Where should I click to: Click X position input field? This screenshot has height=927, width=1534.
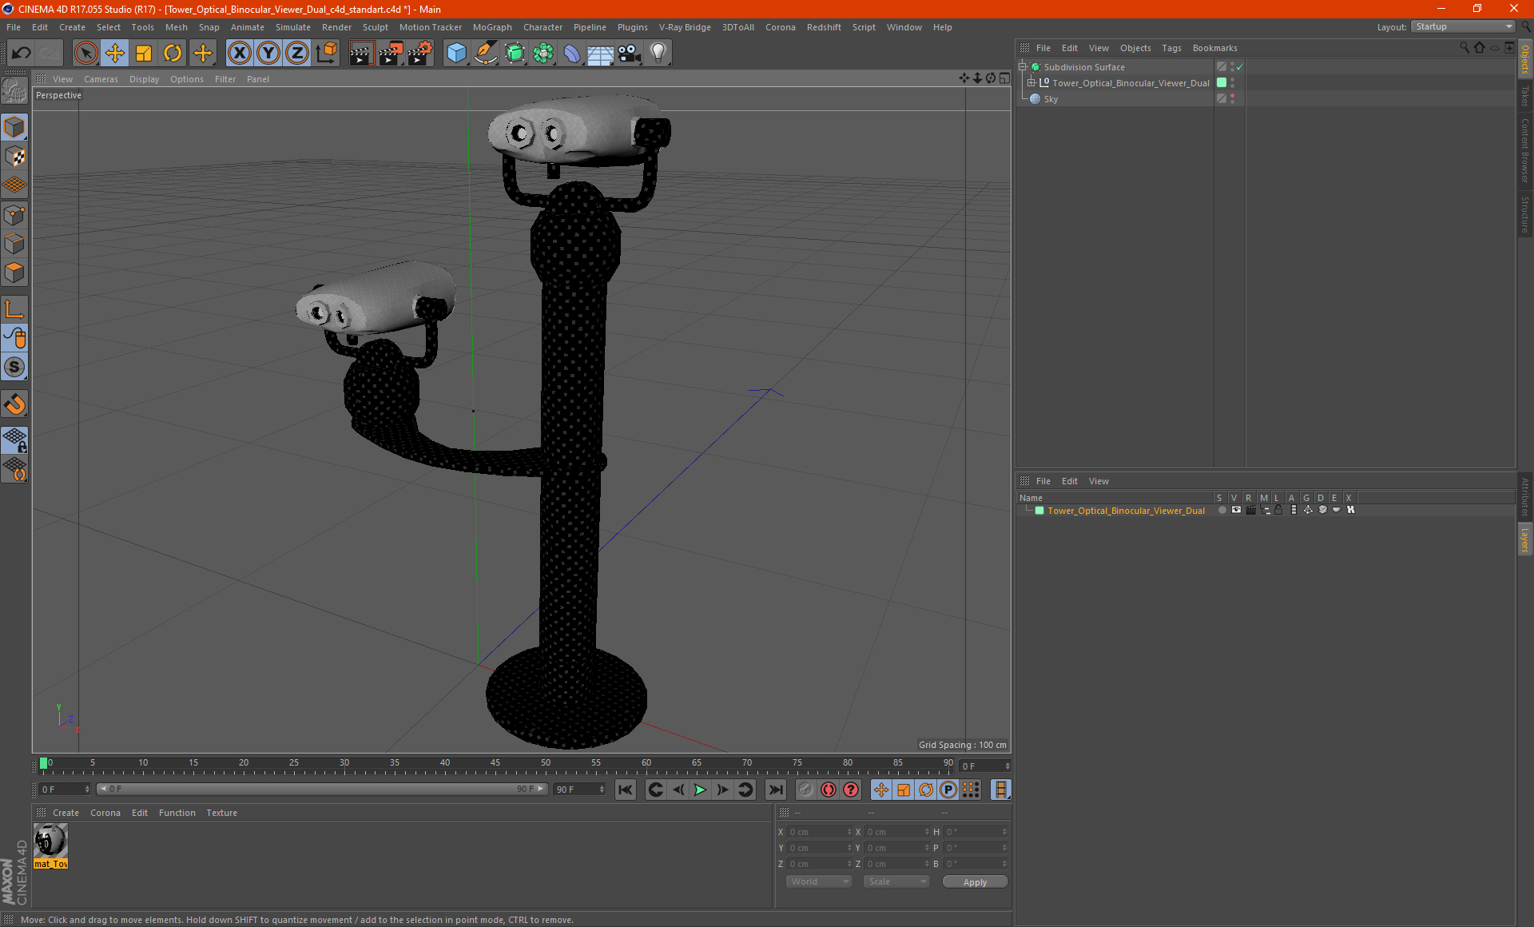(820, 832)
